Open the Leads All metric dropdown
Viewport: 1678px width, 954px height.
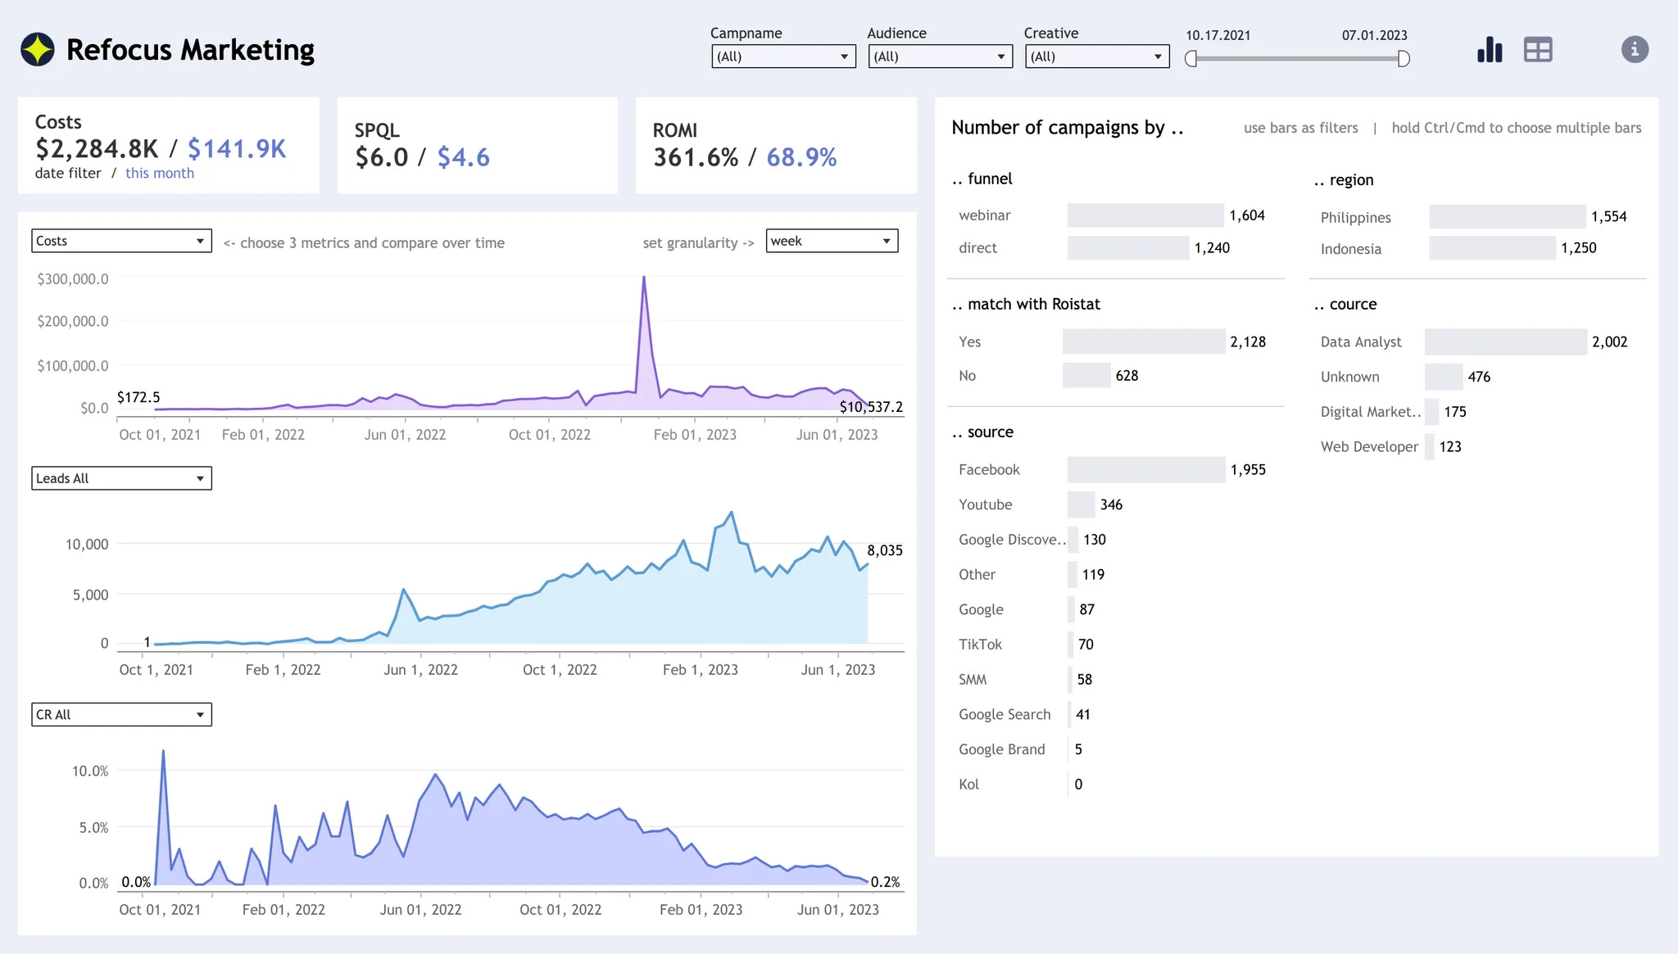click(121, 478)
